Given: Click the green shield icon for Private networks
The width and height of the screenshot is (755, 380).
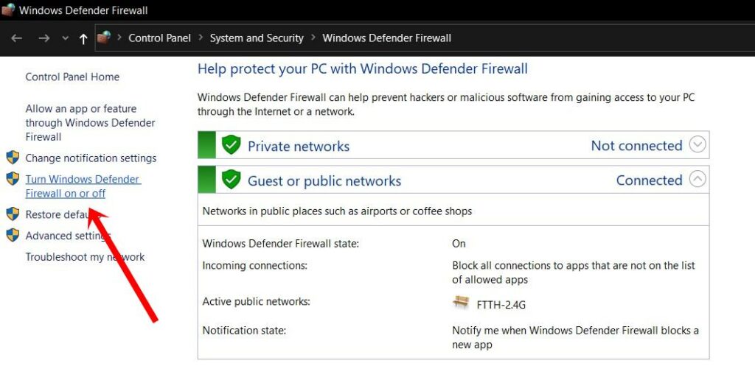Looking at the screenshot, I should point(232,145).
